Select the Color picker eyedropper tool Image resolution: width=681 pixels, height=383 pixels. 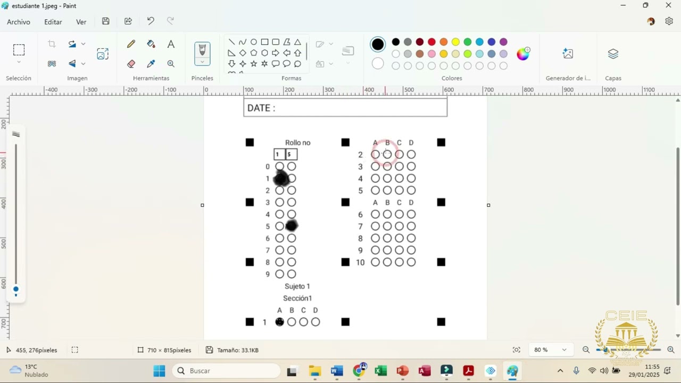[151, 64]
